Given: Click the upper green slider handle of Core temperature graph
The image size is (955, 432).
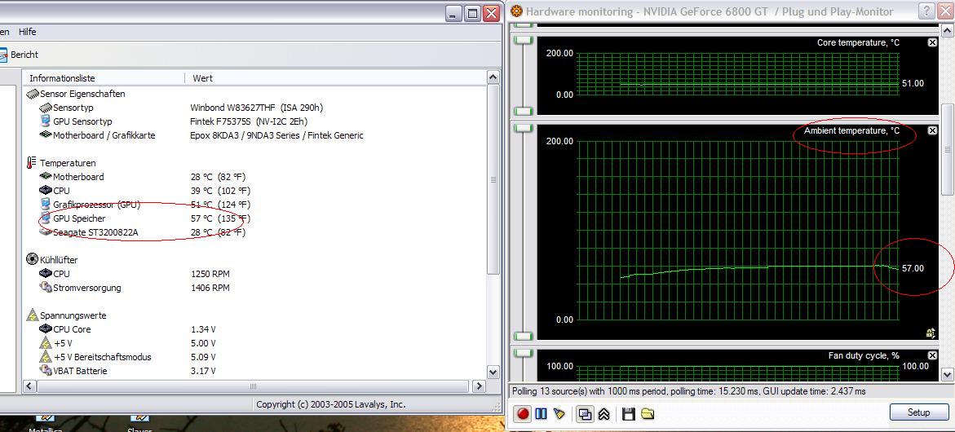Looking at the screenshot, I should click(x=524, y=40).
